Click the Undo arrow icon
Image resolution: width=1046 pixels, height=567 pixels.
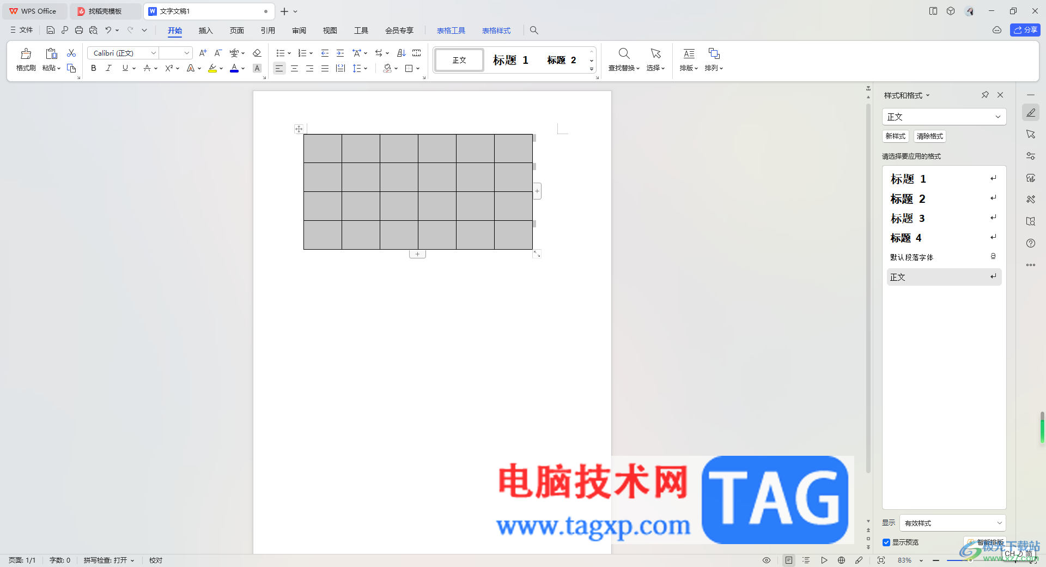tap(108, 31)
